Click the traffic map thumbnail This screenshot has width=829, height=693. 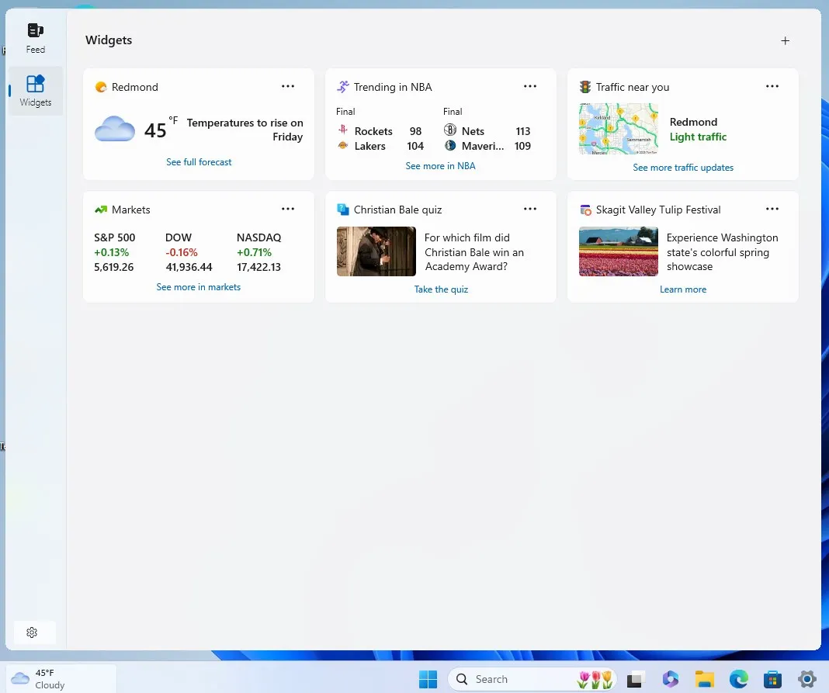tap(618, 129)
